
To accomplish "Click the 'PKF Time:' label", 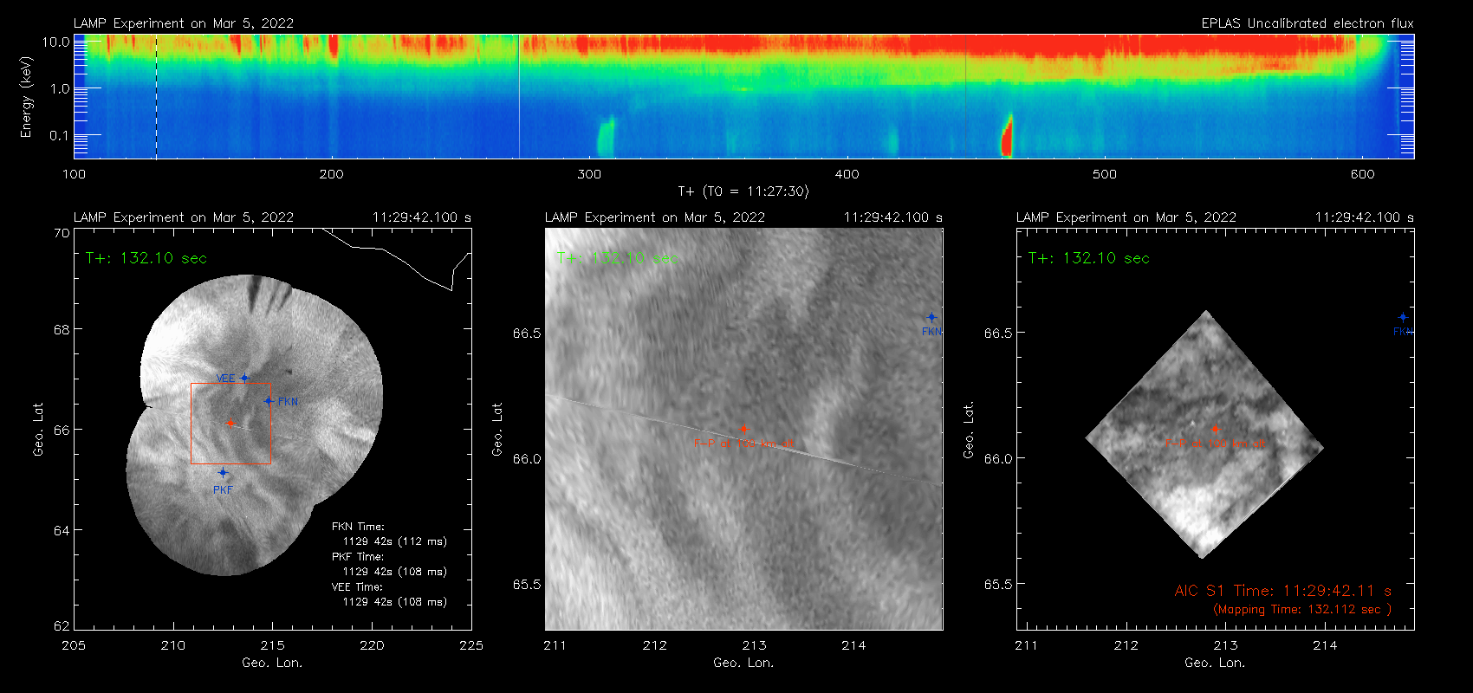I will pos(358,557).
